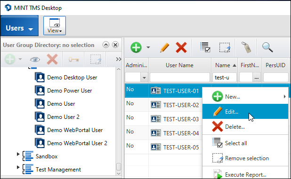Click the user card icon of TEST-USER-03
The image size is (291, 179).
(x=156, y=119)
